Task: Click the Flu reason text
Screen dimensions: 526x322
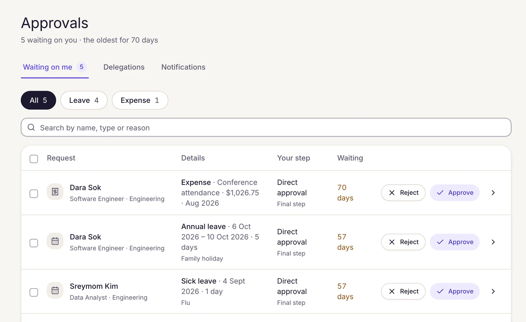Action: click(x=186, y=303)
